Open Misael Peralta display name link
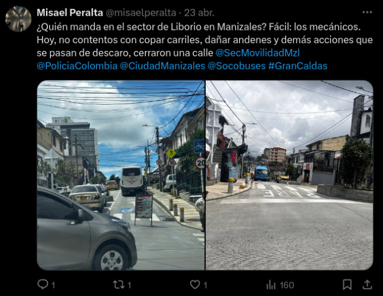 click(x=70, y=13)
